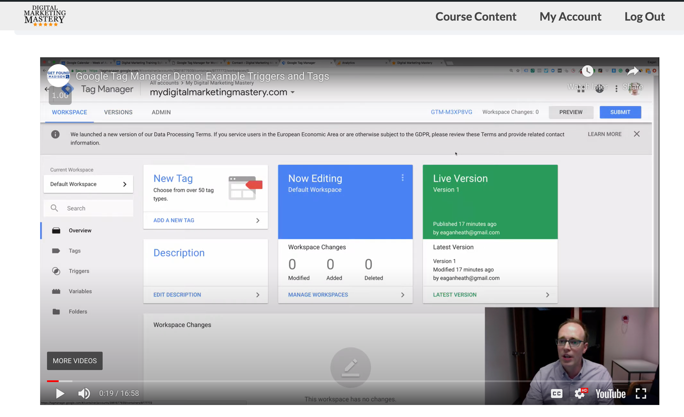Toggle closed captions with the CC button
Image resolution: width=684 pixels, height=417 pixels.
click(x=556, y=394)
